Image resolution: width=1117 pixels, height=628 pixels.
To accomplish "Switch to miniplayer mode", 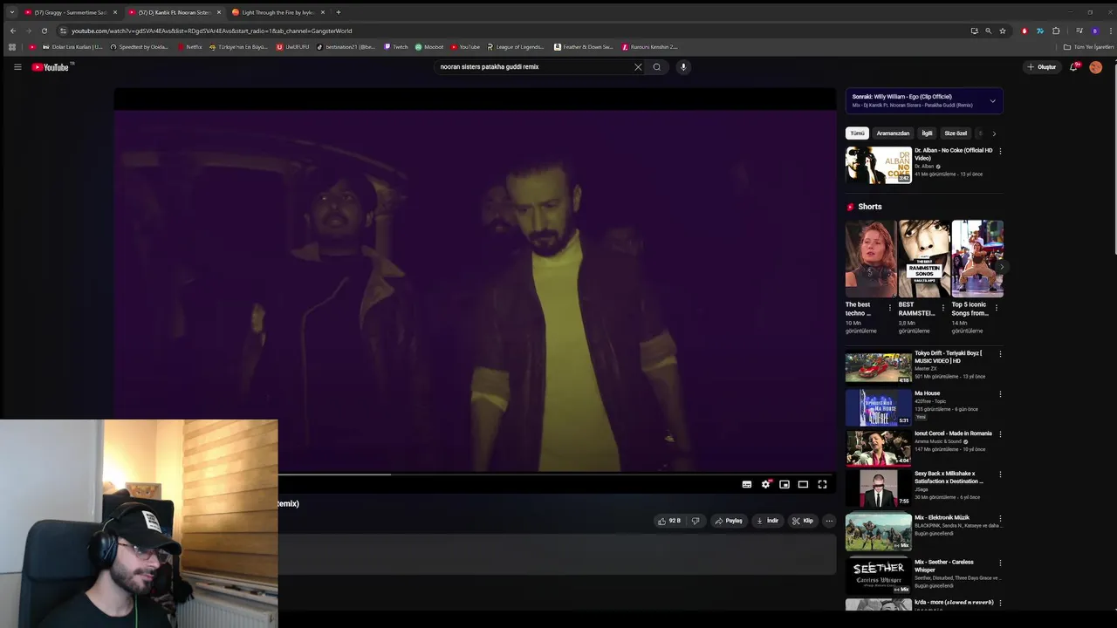I will pyautogui.click(x=785, y=484).
